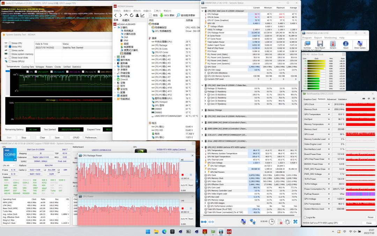Switch to the Cooling Fans tab
Viewport: 377px width, 236px height.
[28, 66]
